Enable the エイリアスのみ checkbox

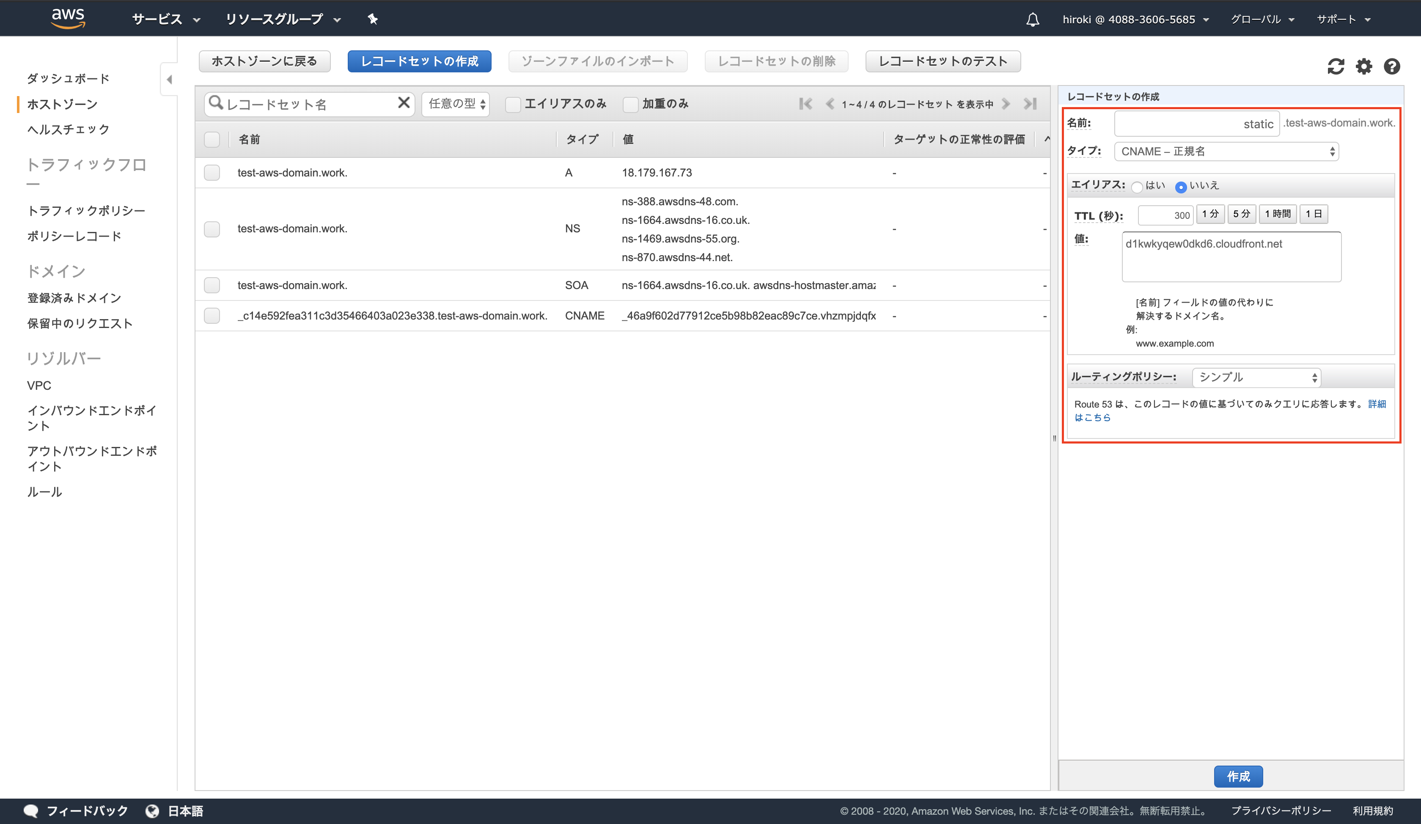513,105
